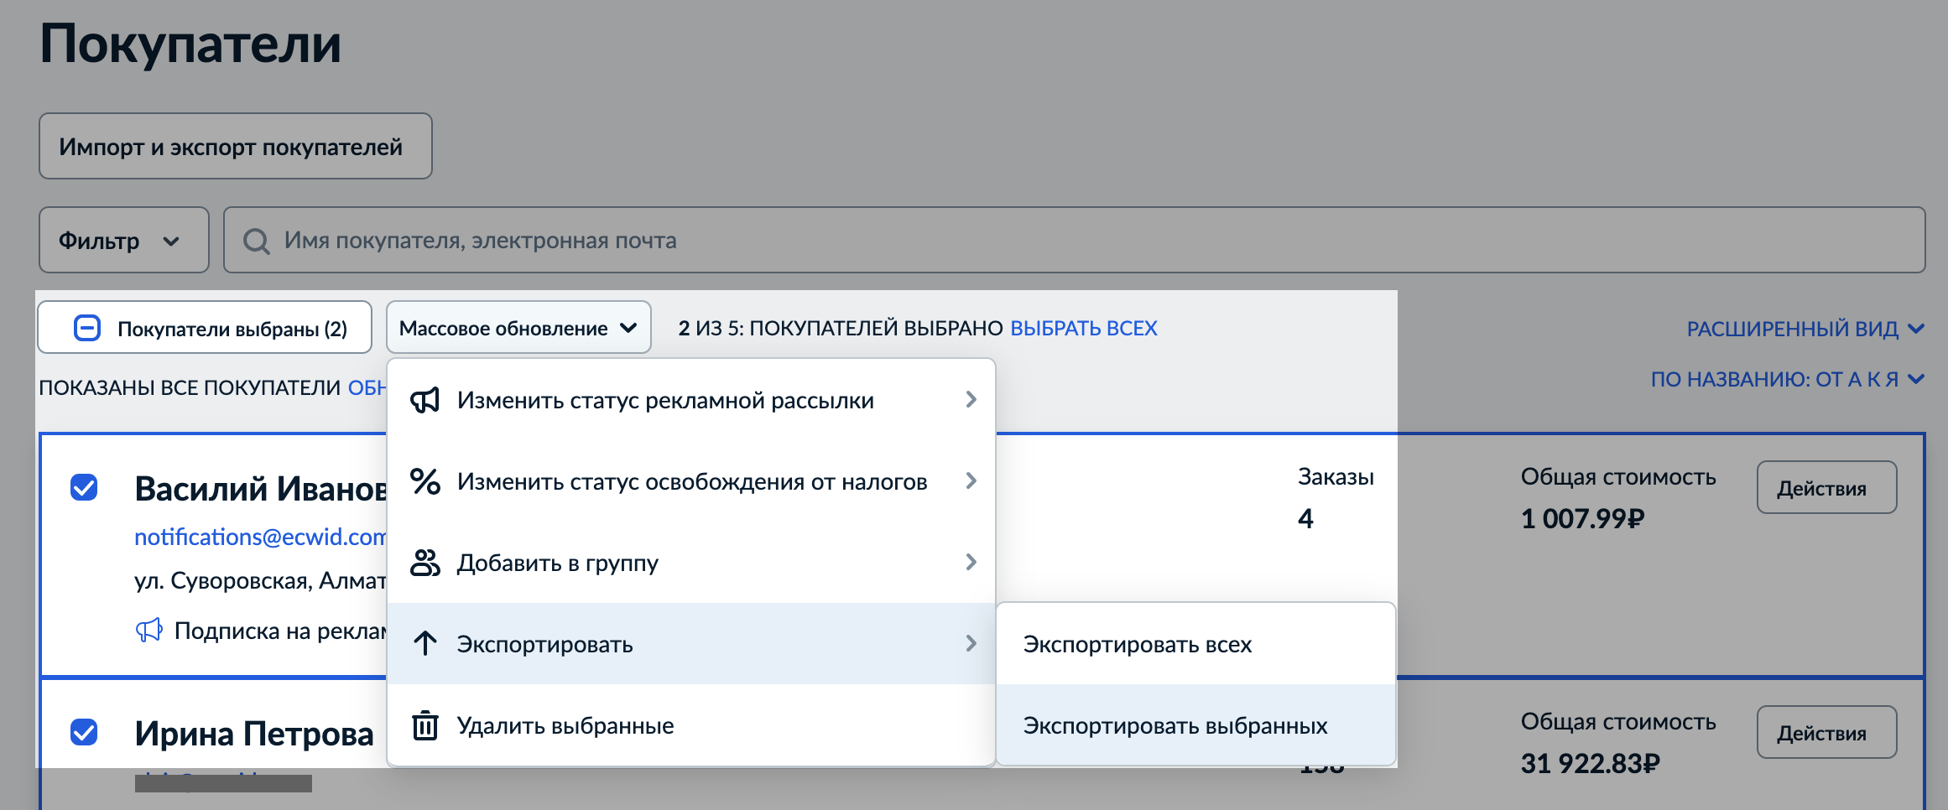
Task: Click the magnifier icon in search field
Action: pos(256,241)
